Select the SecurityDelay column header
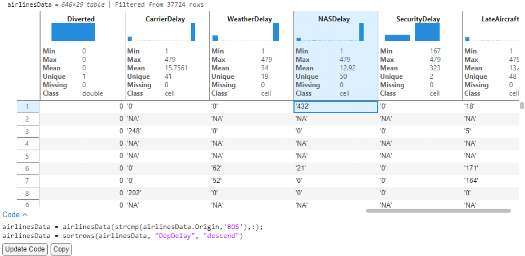The width and height of the screenshot is (525, 256). (418, 19)
